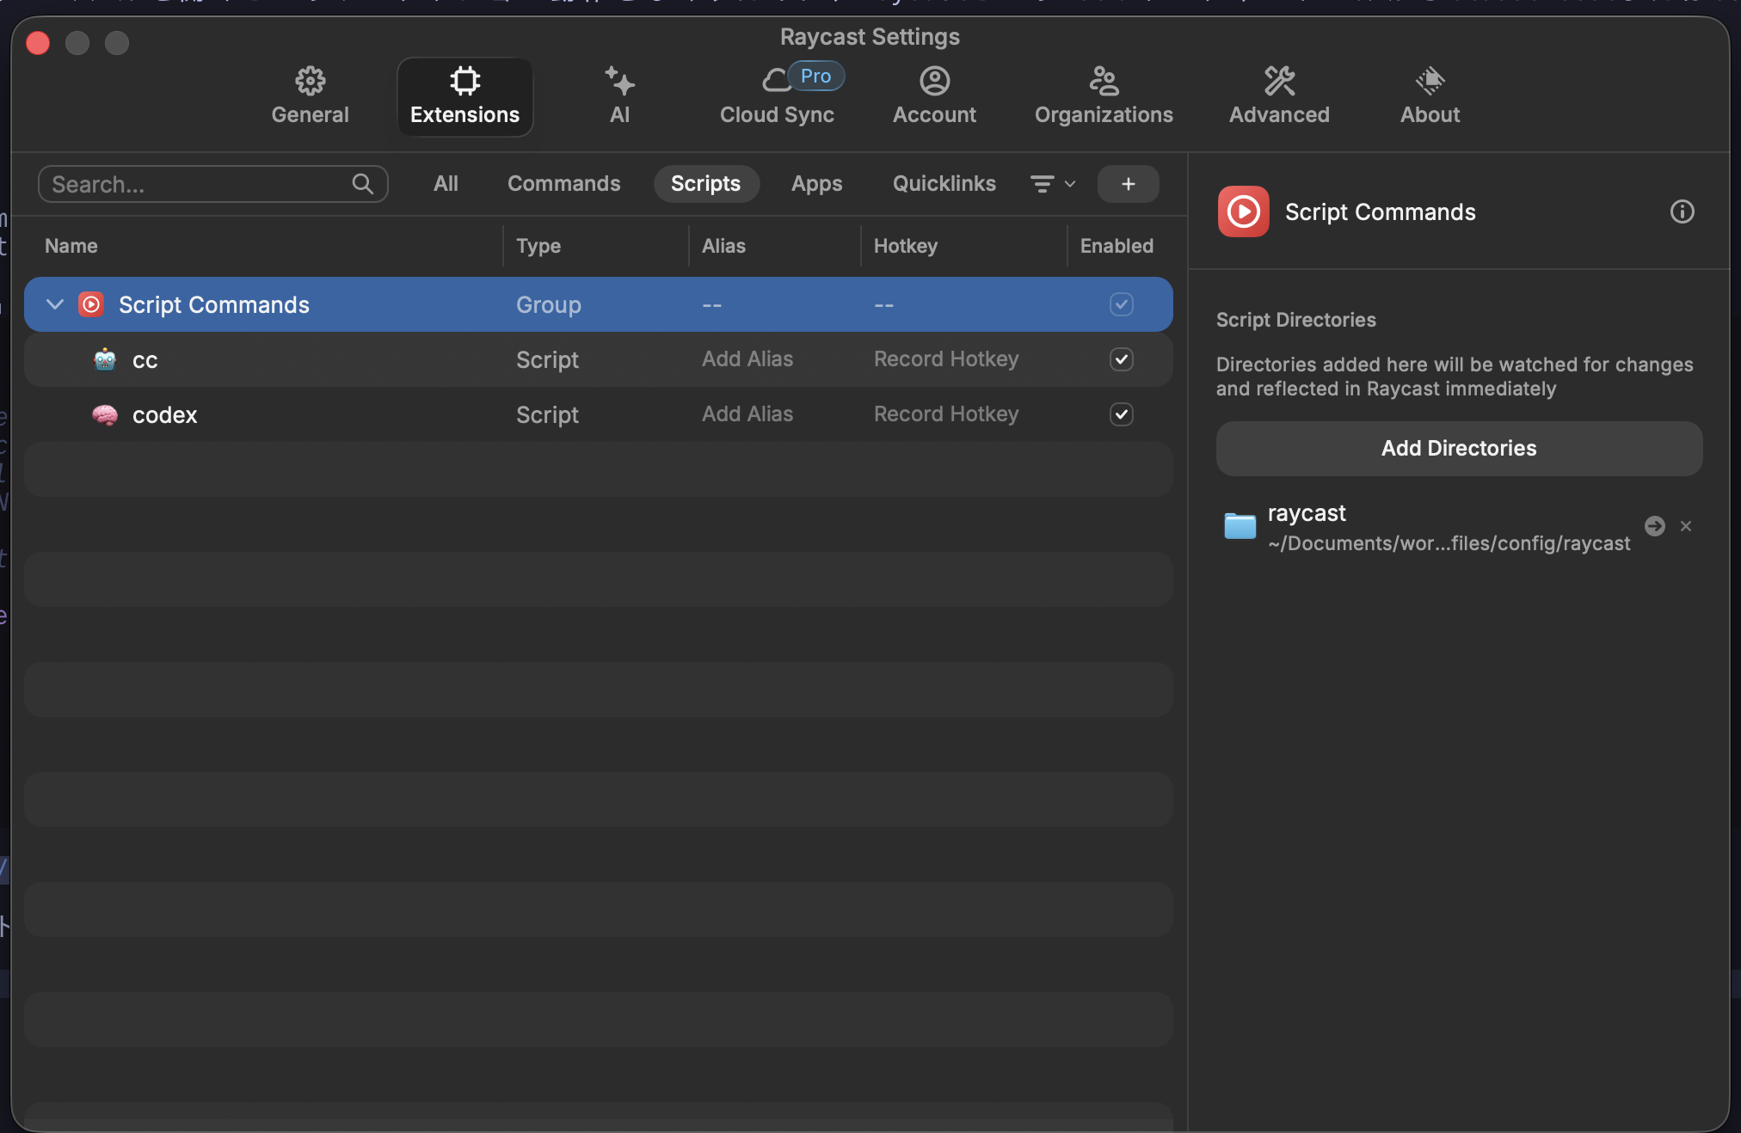The height and width of the screenshot is (1133, 1741).
Task: Click the info icon beside Script Commands
Action: pyautogui.click(x=1682, y=211)
